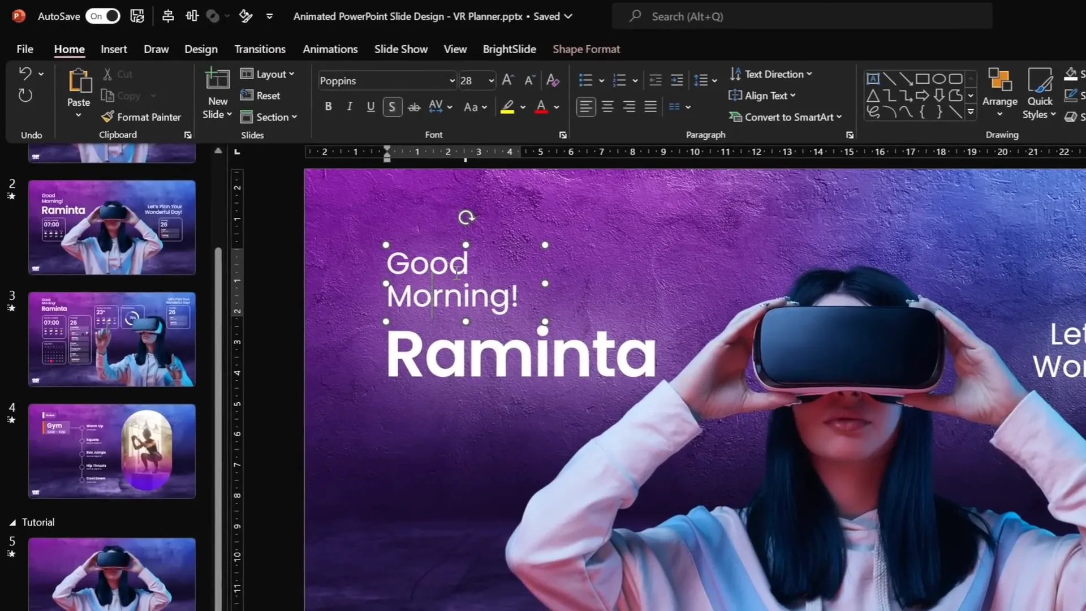Image resolution: width=1086 pixels, height=611 pixels.
Task: Open the Poppins font name dropdown
Action: 452,81
